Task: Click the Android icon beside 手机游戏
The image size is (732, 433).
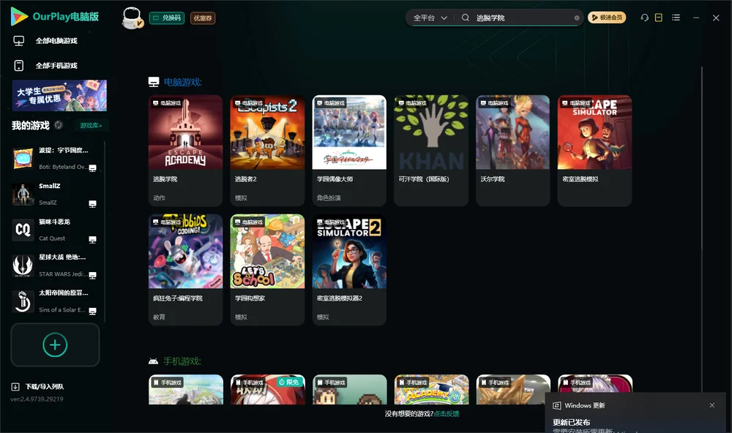Action: (x=153, y=361)
